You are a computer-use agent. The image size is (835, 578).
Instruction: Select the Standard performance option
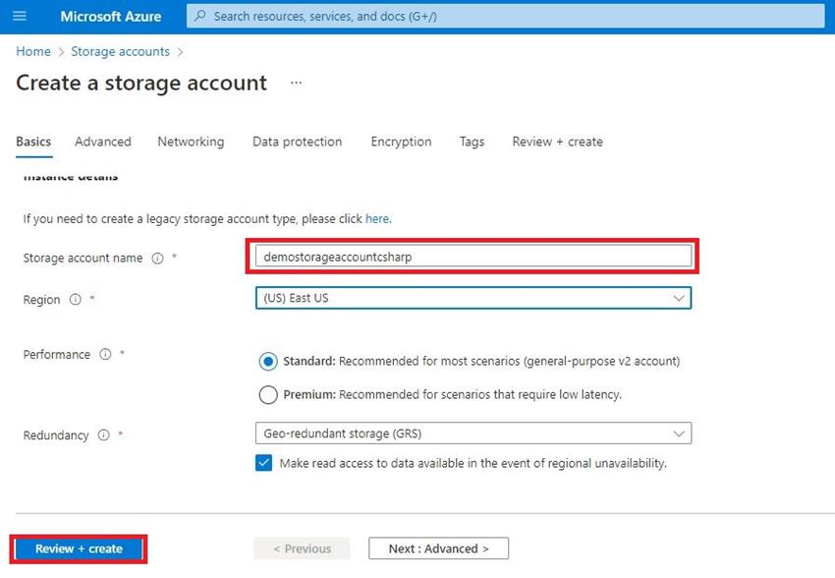click(x=268, y=361)
